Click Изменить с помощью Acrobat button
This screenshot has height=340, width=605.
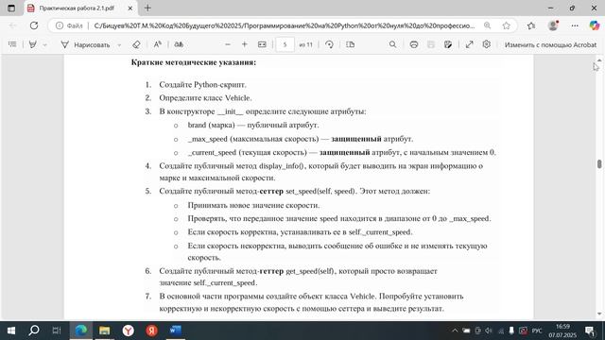[550, 44]
